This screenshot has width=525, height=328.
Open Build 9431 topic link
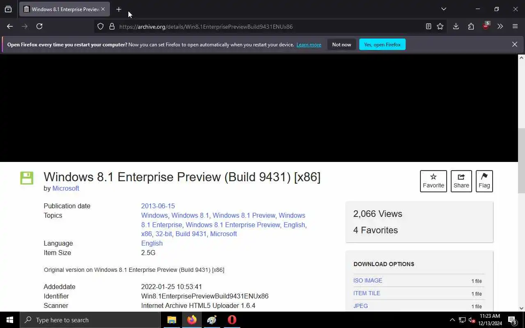pyautogui.click(x=191, y=234)
